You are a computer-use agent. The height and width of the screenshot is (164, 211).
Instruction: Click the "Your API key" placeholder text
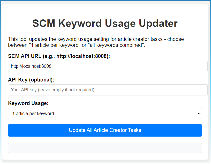(x=52, y=90)
